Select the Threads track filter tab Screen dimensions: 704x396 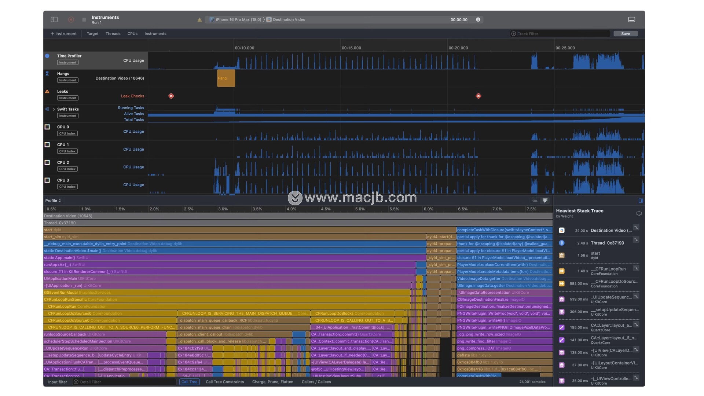coord(113,34)
